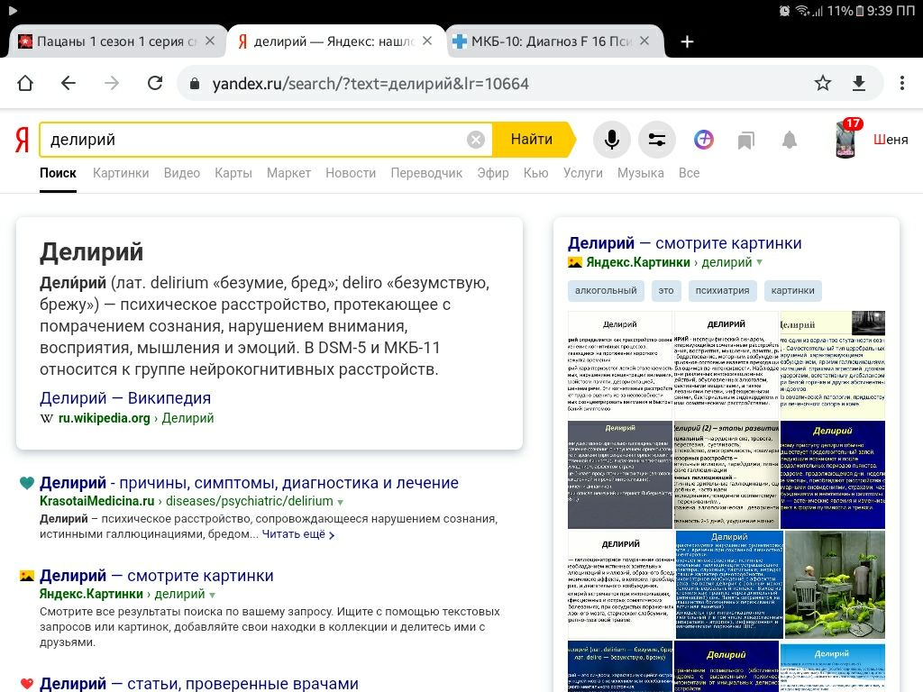Start voice search with microphone
This screenshot has width=923, height=692.
point(612,140)
